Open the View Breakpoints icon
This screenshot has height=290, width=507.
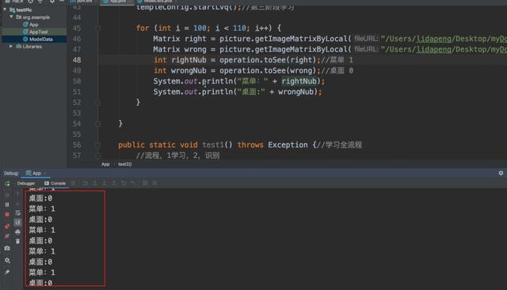pos(7,226)
